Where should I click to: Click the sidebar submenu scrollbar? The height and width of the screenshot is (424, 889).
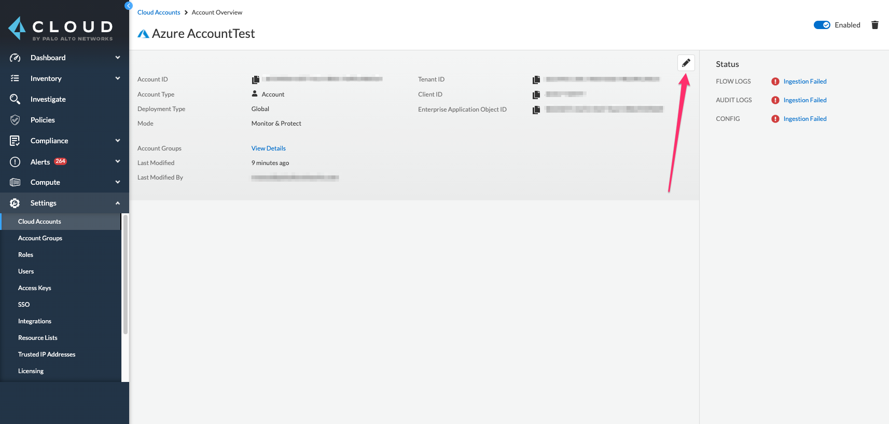coord(126,275)
